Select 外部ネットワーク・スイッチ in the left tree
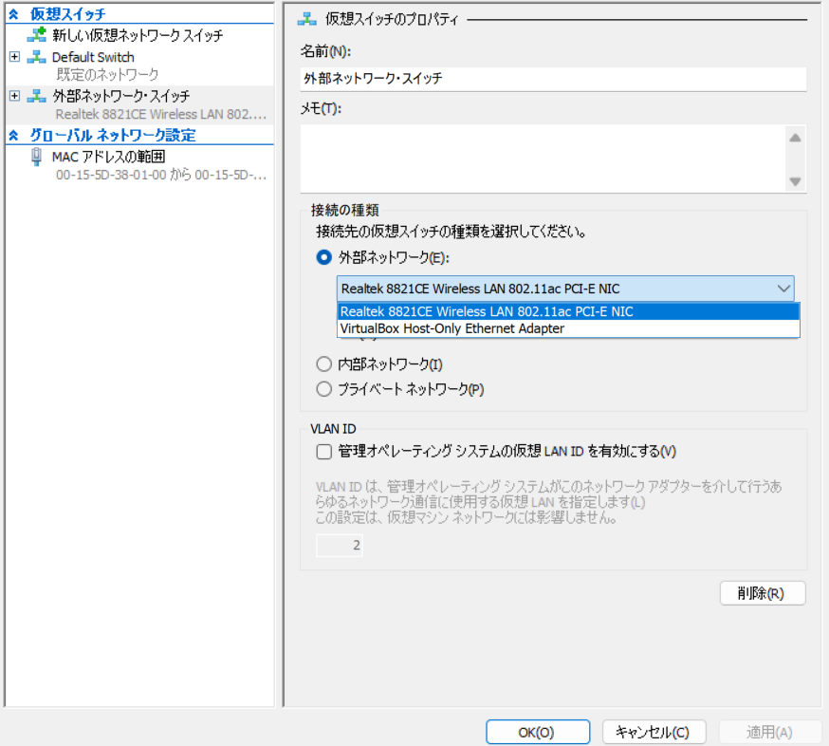Screen dimensions: 829x746 pyautogui.click(x=121, y=96)
